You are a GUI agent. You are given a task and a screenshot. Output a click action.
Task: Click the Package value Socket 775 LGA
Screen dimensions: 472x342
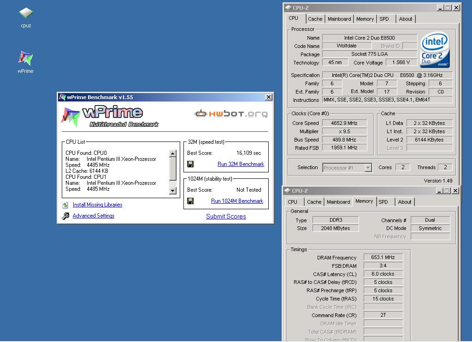pyautogui.click(x=370, y=54)
